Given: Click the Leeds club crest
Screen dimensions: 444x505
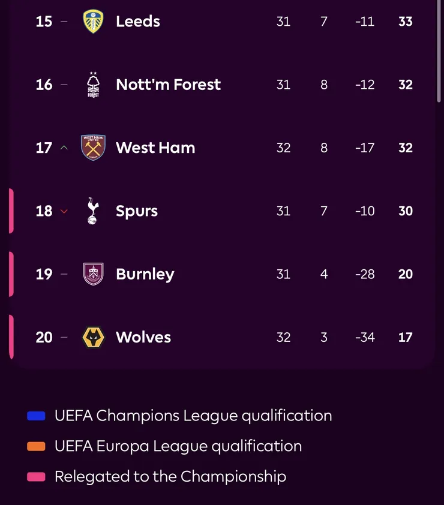Looking at the screenshot, I should click(x=93, y=22).
